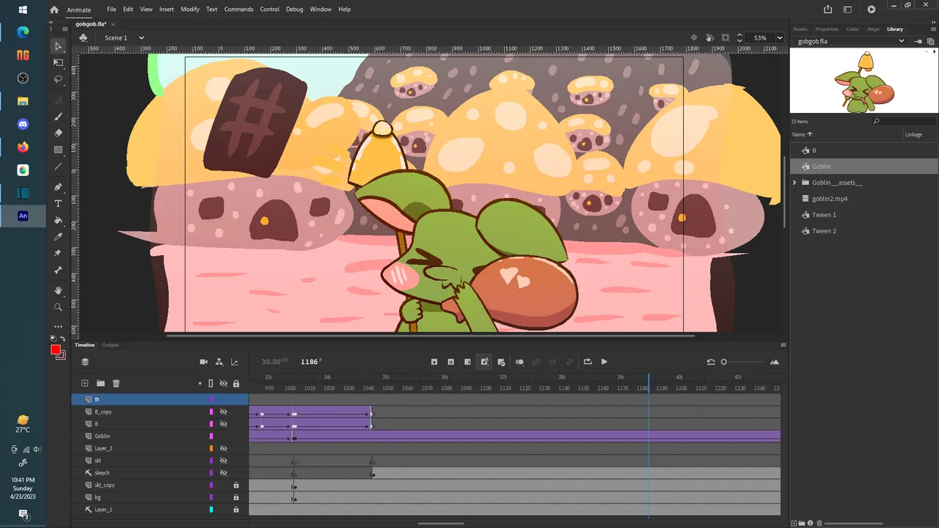The height and width of the screenshot is (528, 939).
Task: Show the hidden skeych layer
Action: tap(224, 473)
